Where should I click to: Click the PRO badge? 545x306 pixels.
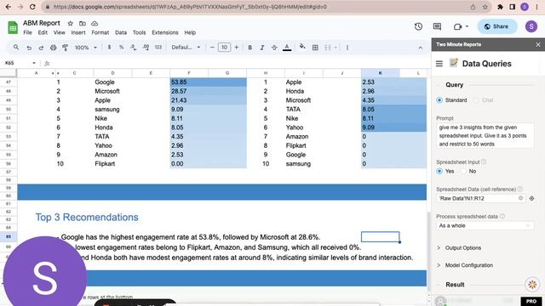coord(531,301)
